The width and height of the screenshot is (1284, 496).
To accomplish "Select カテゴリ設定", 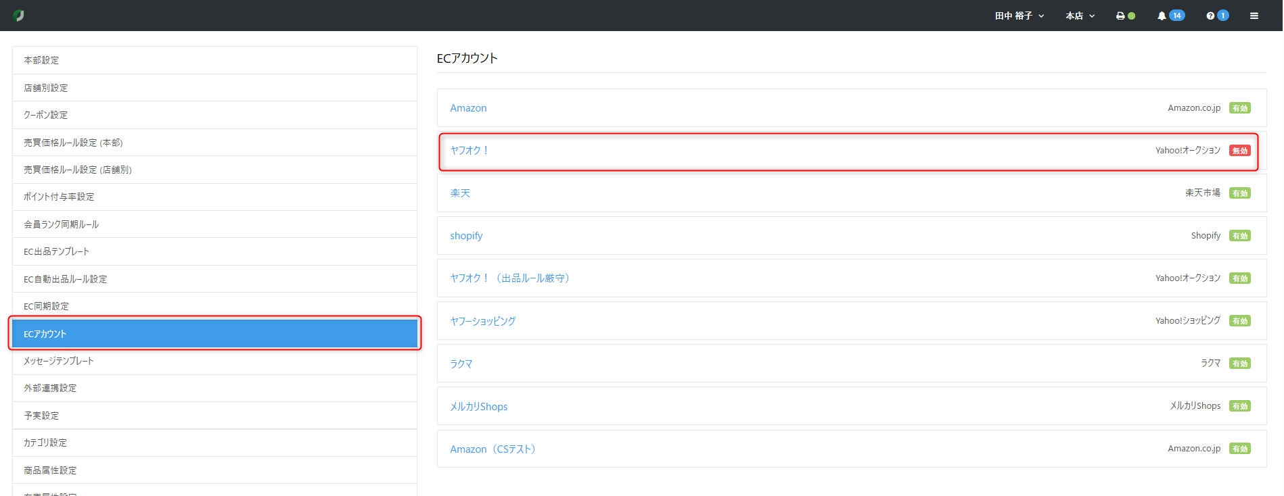I will pos(214,443).
